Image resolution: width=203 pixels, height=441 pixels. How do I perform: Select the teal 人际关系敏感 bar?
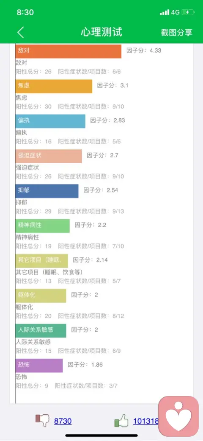(41, 330)
